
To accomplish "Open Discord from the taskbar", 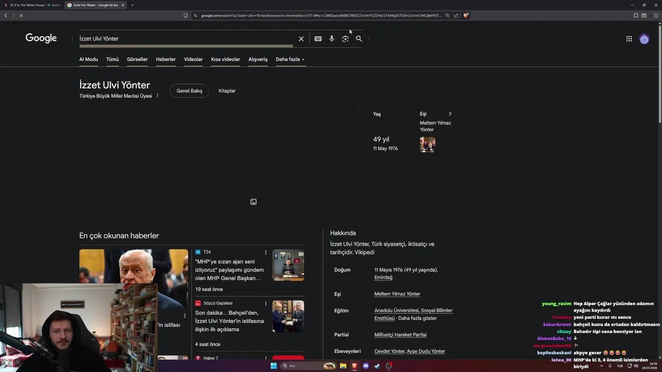I will (366, 366).
